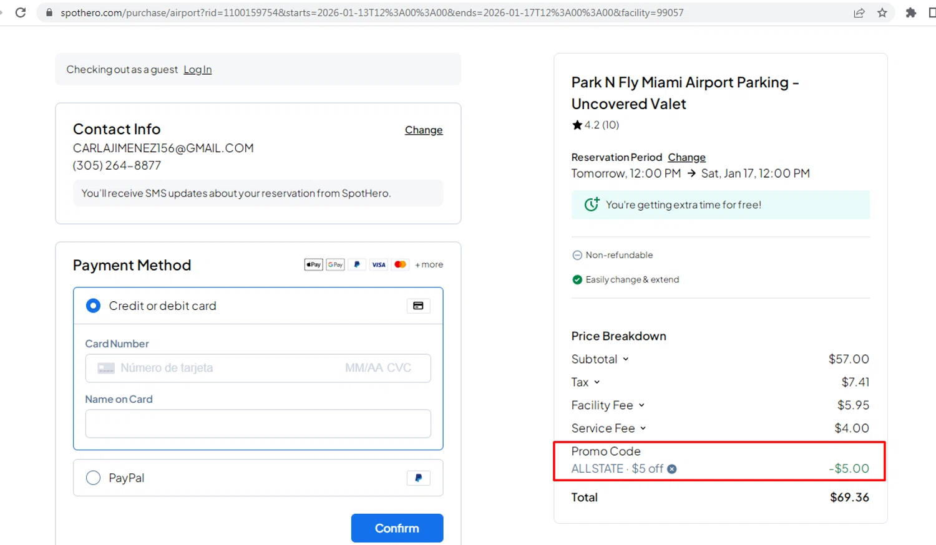Click the Apple Pay icon
936x545 pixels.
point(313,264)
